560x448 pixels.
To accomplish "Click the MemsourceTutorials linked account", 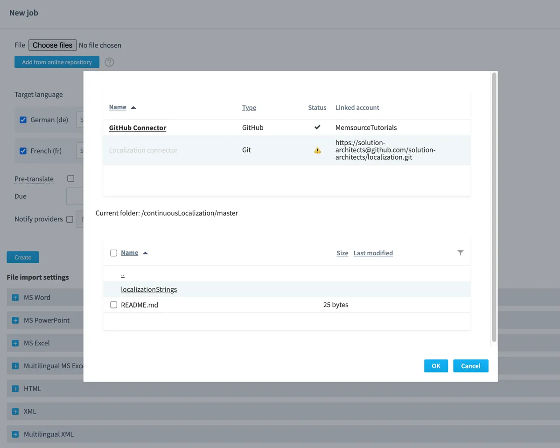I will pos(366,127).
